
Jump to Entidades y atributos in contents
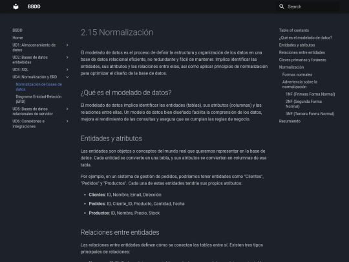pyautogui.click(x=297, y=45)
